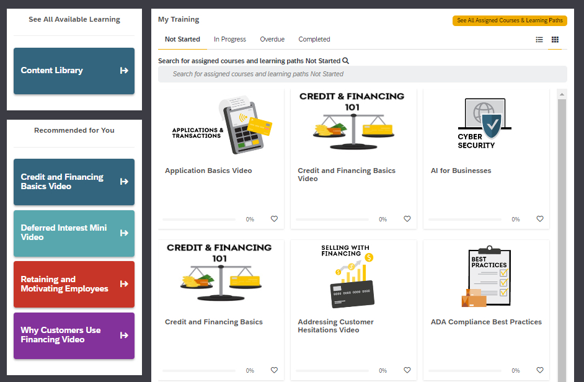Screen dimensions: 584x382
Task: Open the Completed tab
Action: click(x=314, y=39)
